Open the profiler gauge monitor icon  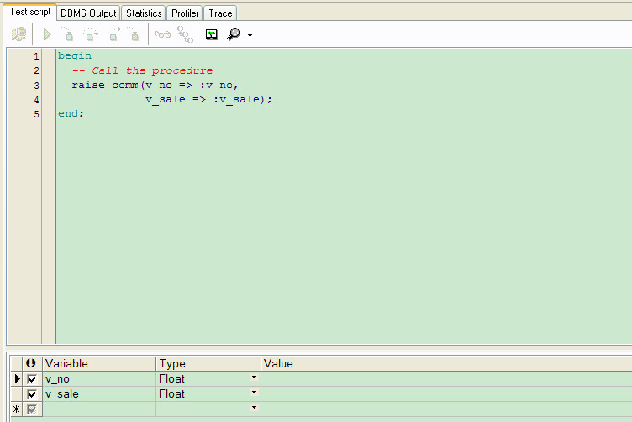coord(212,34)
